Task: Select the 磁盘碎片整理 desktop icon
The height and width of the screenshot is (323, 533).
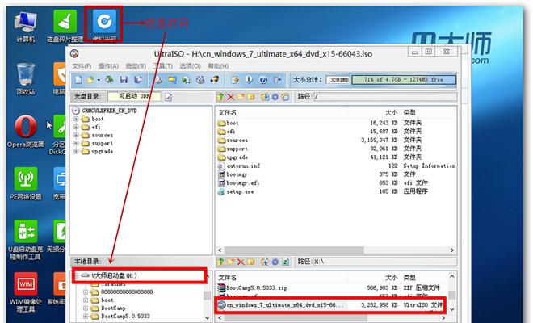Action: click(x=65, y=27)
